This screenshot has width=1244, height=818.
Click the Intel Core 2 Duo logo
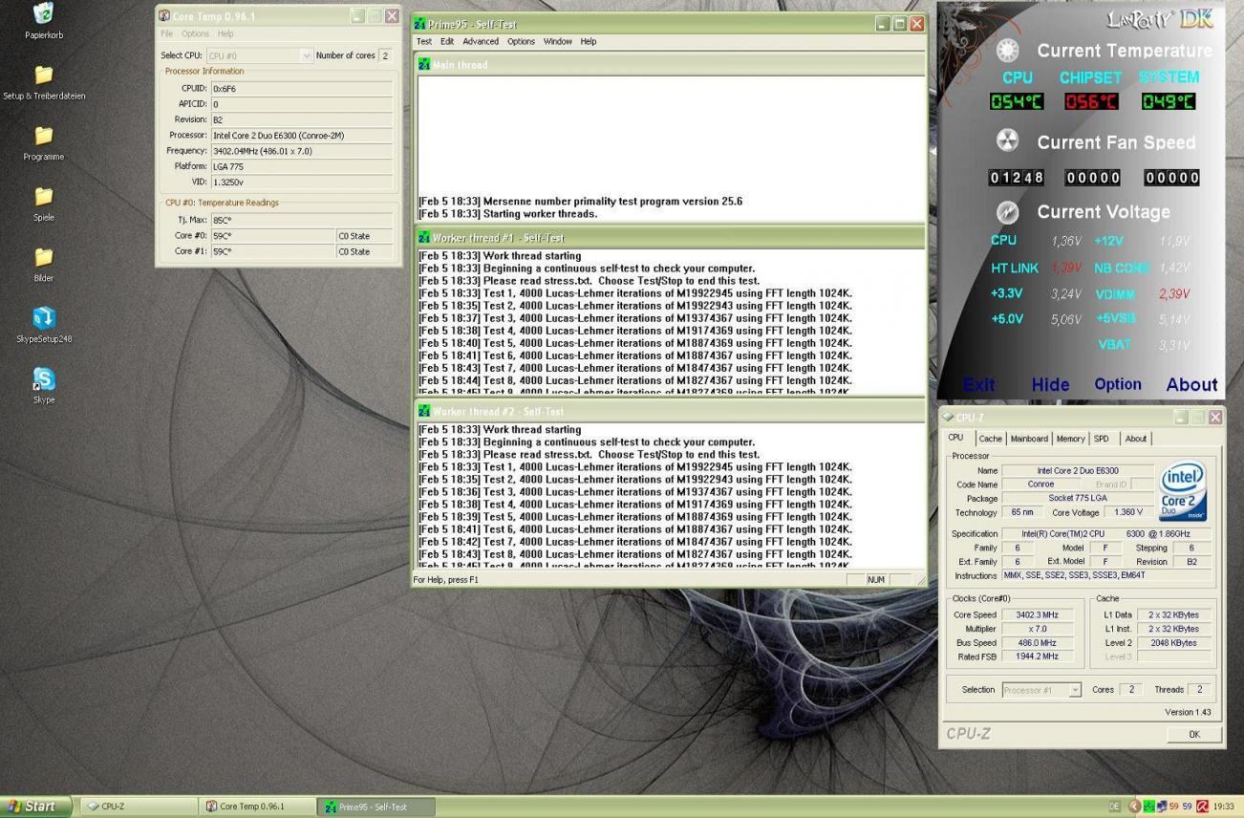1182,492
